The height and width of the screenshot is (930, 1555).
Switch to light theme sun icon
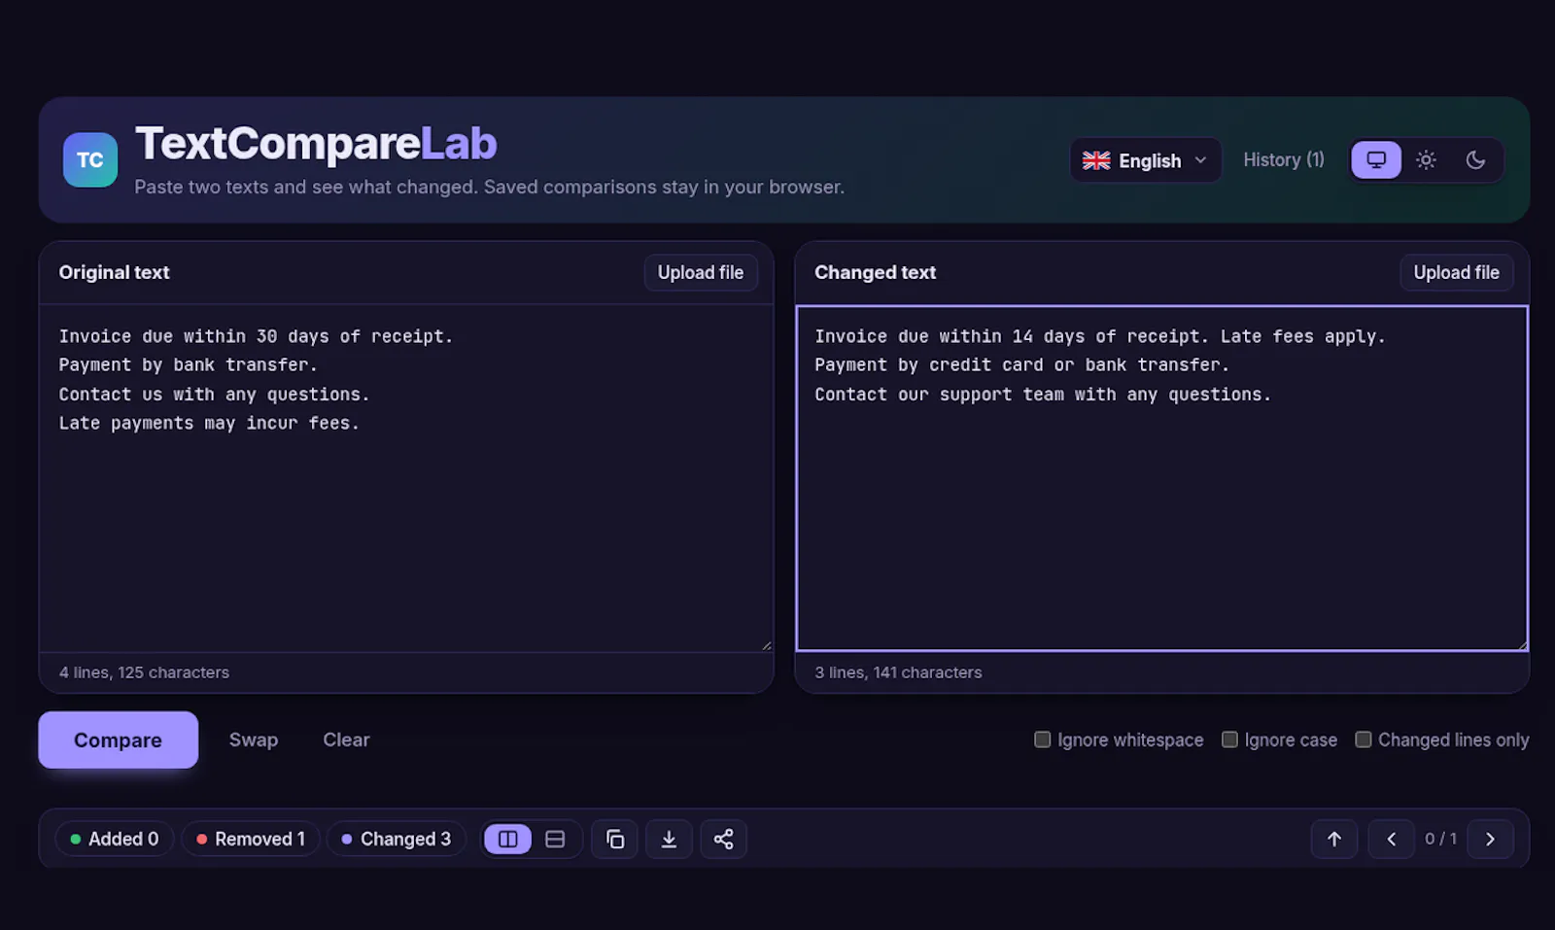click(1426, 159)
